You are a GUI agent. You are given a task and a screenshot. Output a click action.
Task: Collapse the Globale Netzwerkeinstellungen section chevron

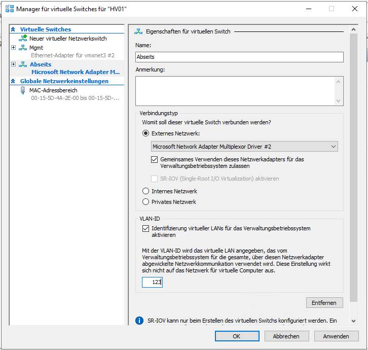[13, 81]
